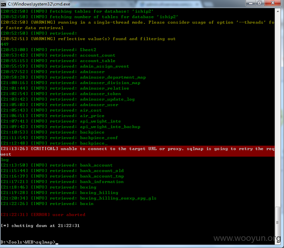The image size is (284, 248).
Task: Click the 'Sheet2' retrieved table name
Action: point(88,50)
